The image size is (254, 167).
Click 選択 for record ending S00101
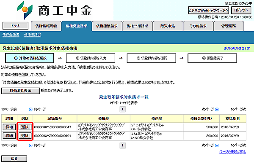[x=25, y=136]
